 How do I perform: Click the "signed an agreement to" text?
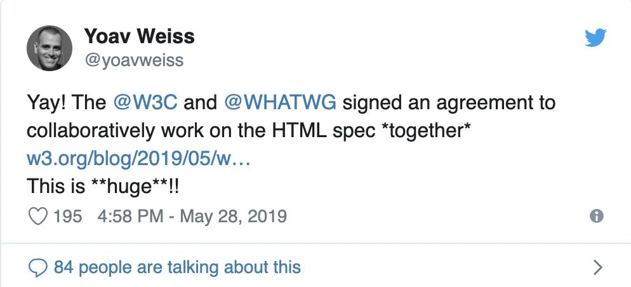(452, 103)
